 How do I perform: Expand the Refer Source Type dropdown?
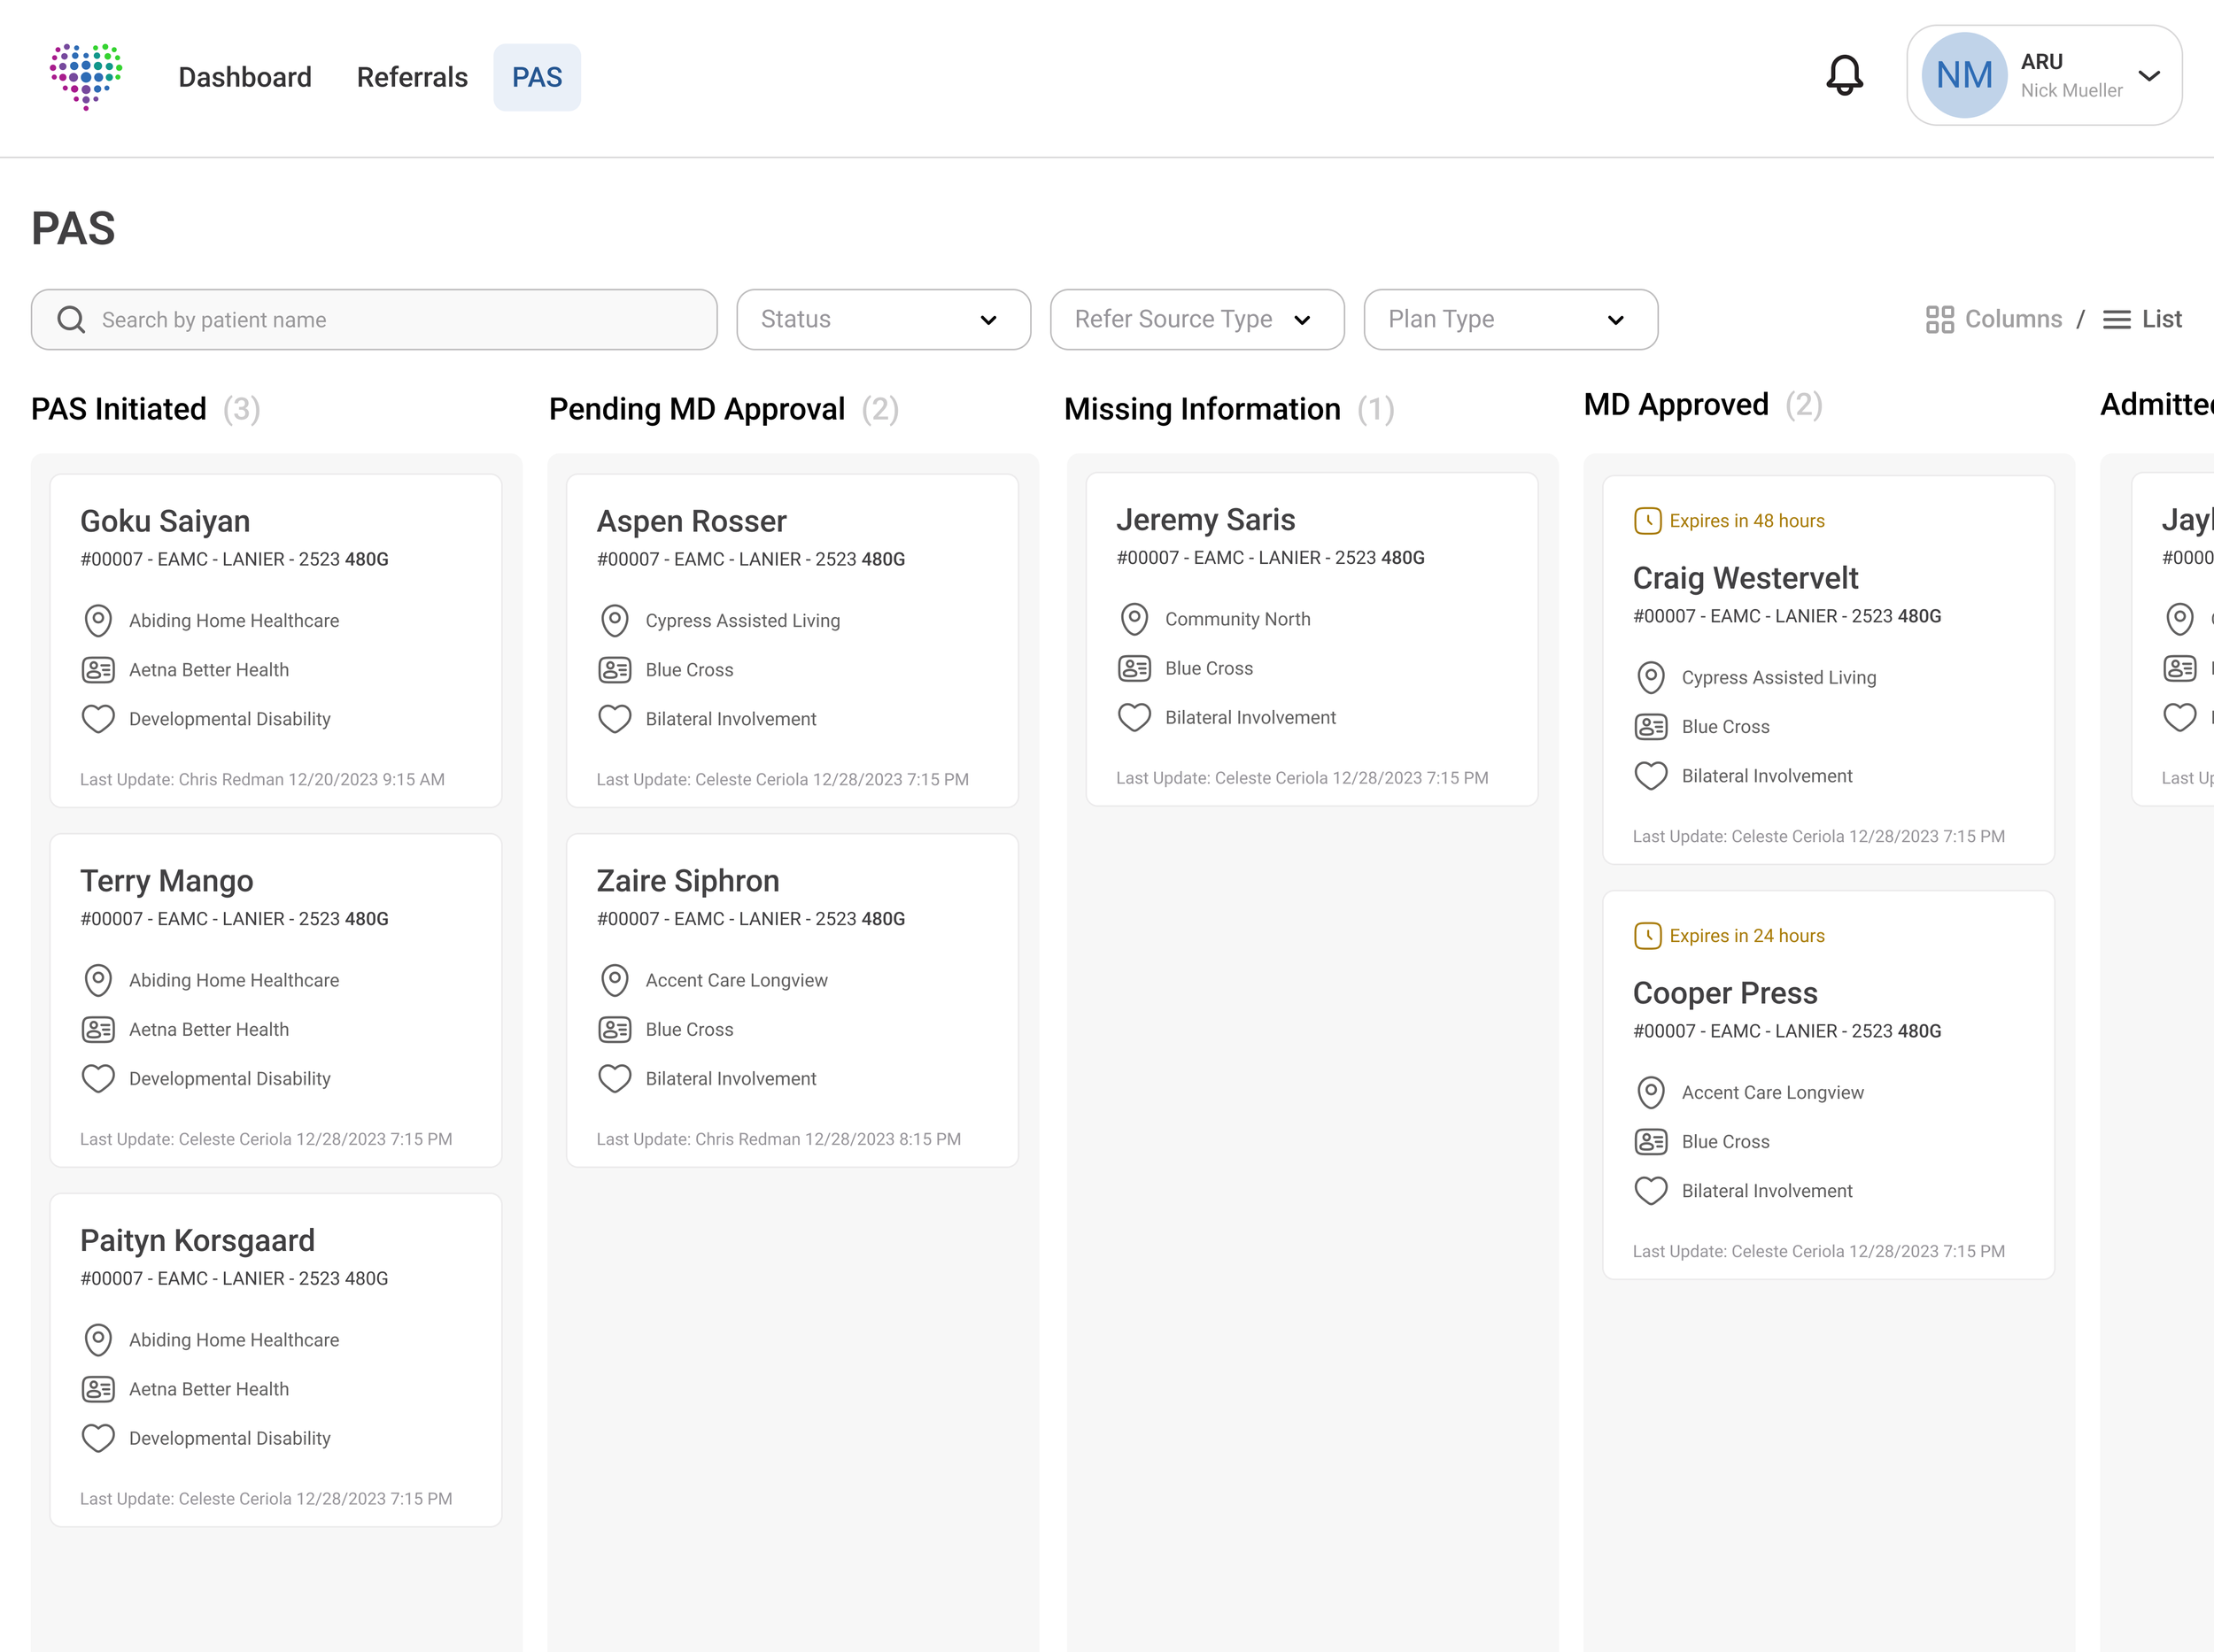1196,320
